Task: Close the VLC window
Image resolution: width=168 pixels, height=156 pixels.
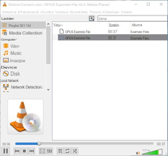Action: 161,4
